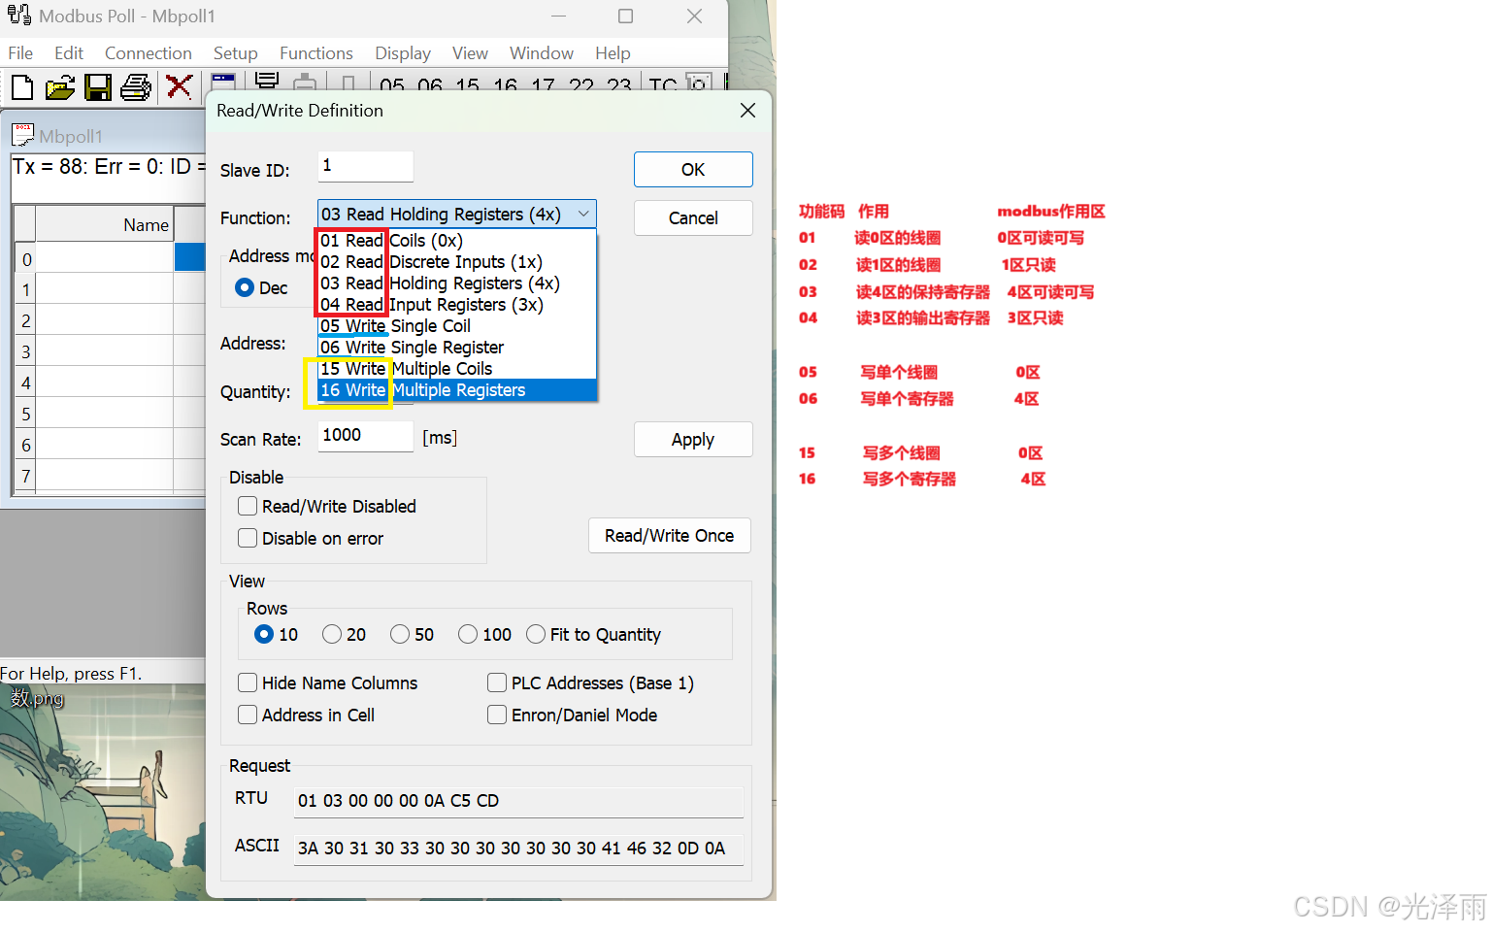
Task: Click the toolbar function 05 button
Action: coord(392,85)
